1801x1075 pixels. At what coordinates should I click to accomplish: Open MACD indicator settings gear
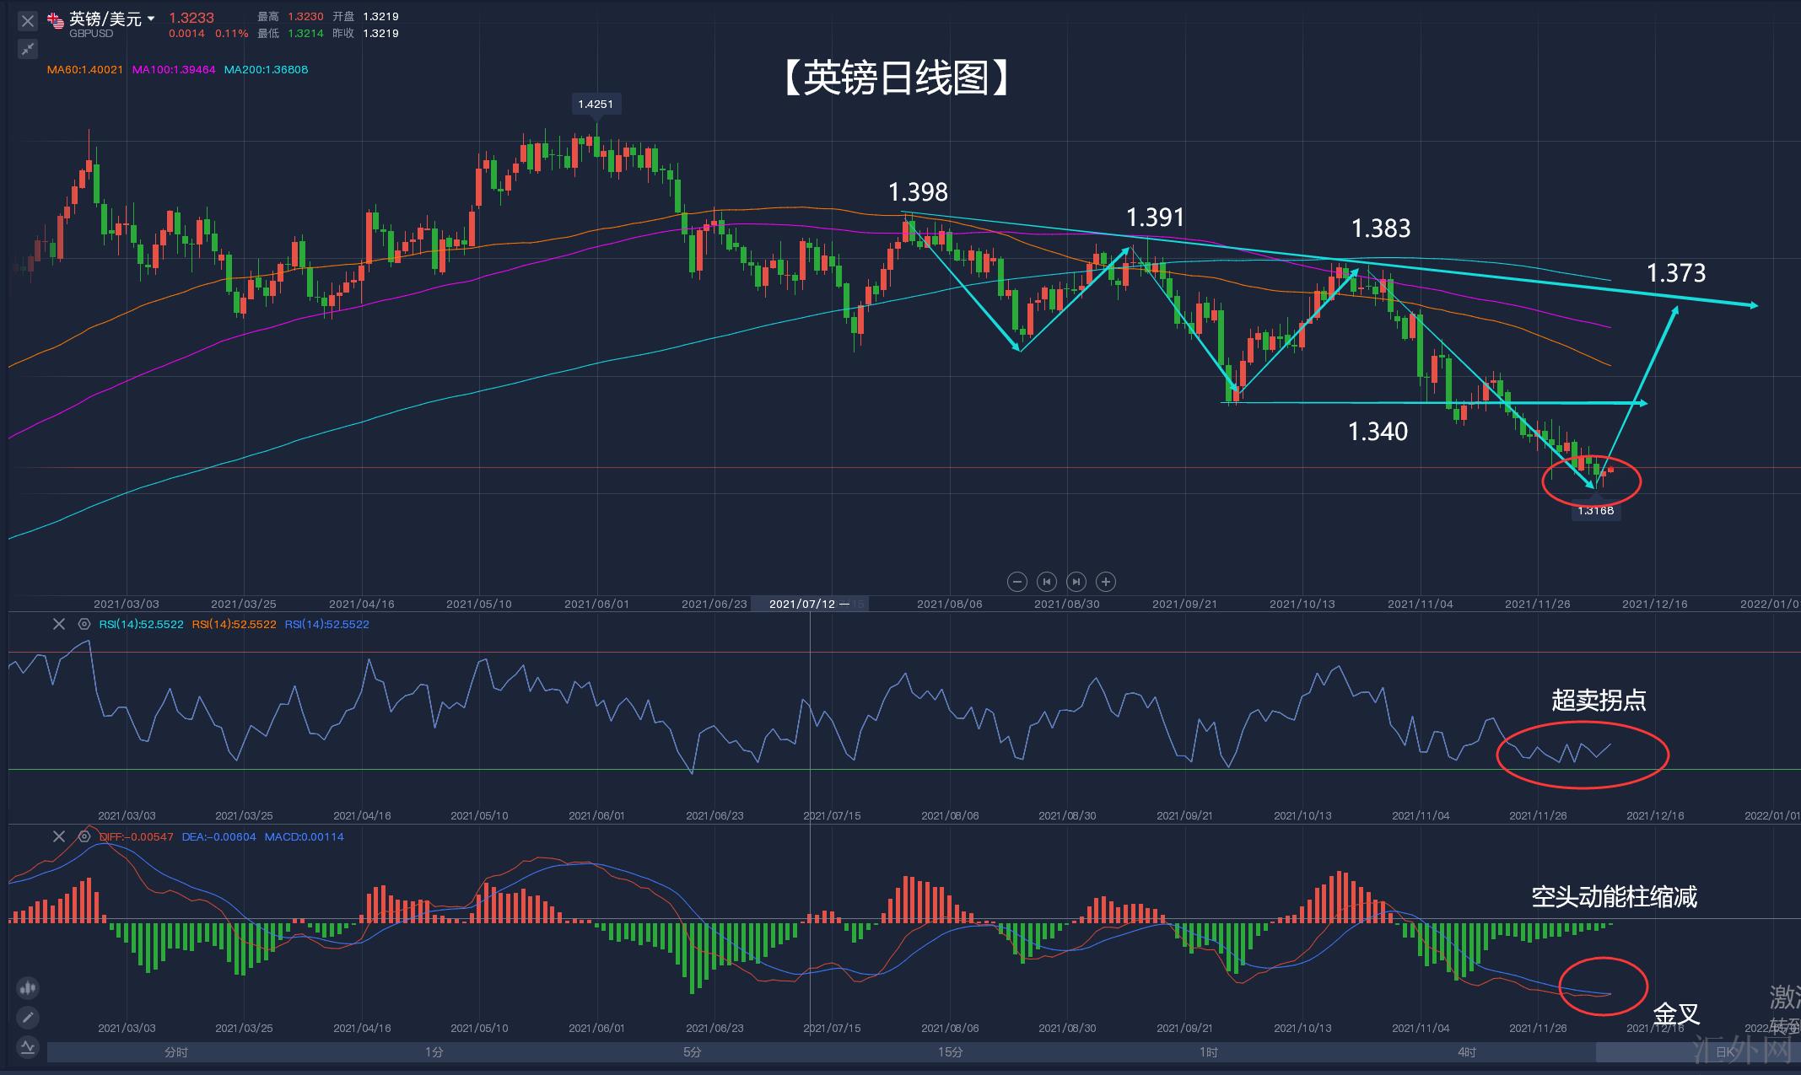click(84, 836)
